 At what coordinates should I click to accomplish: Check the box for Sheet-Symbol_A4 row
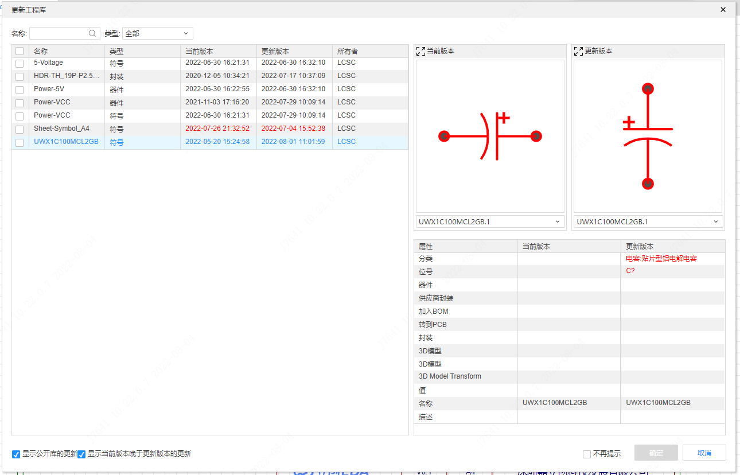[x=20, y=129]
